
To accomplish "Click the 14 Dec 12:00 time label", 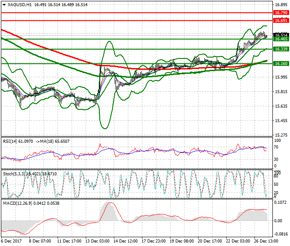I will click(x=126, y=241).
